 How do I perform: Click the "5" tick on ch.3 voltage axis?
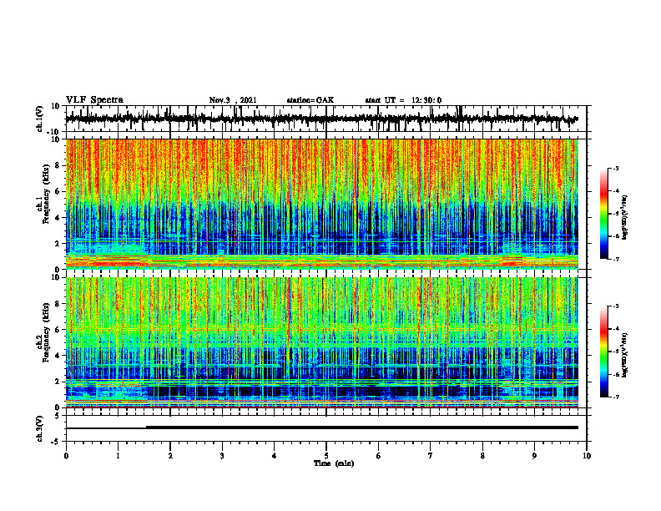[58, 416]
